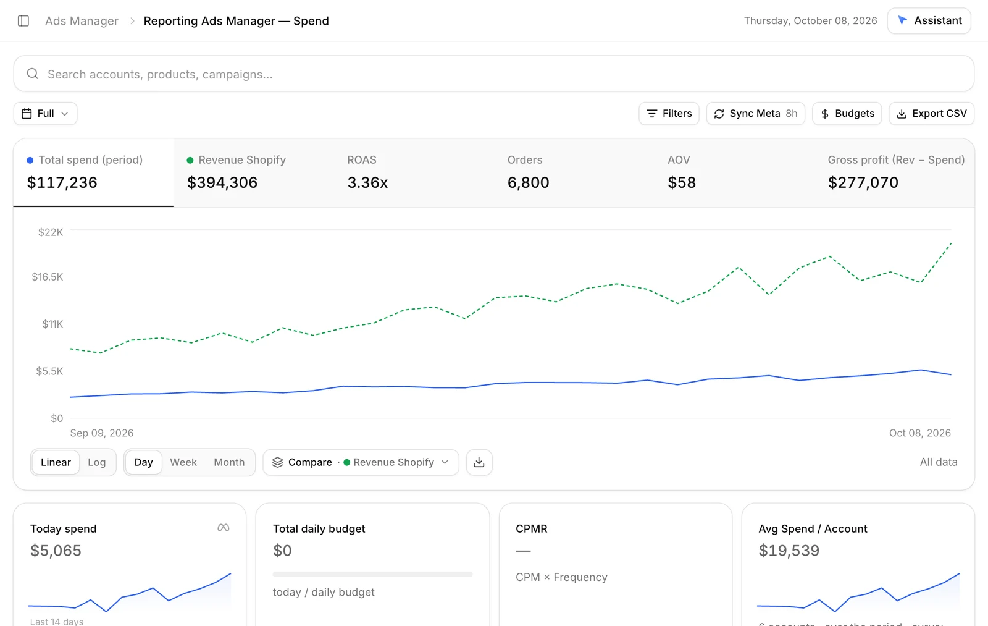Image resolution: width=988 pixels, height=626 pixels.
Task: Click Sync Meta button
Action: click(x=756, y=114)
